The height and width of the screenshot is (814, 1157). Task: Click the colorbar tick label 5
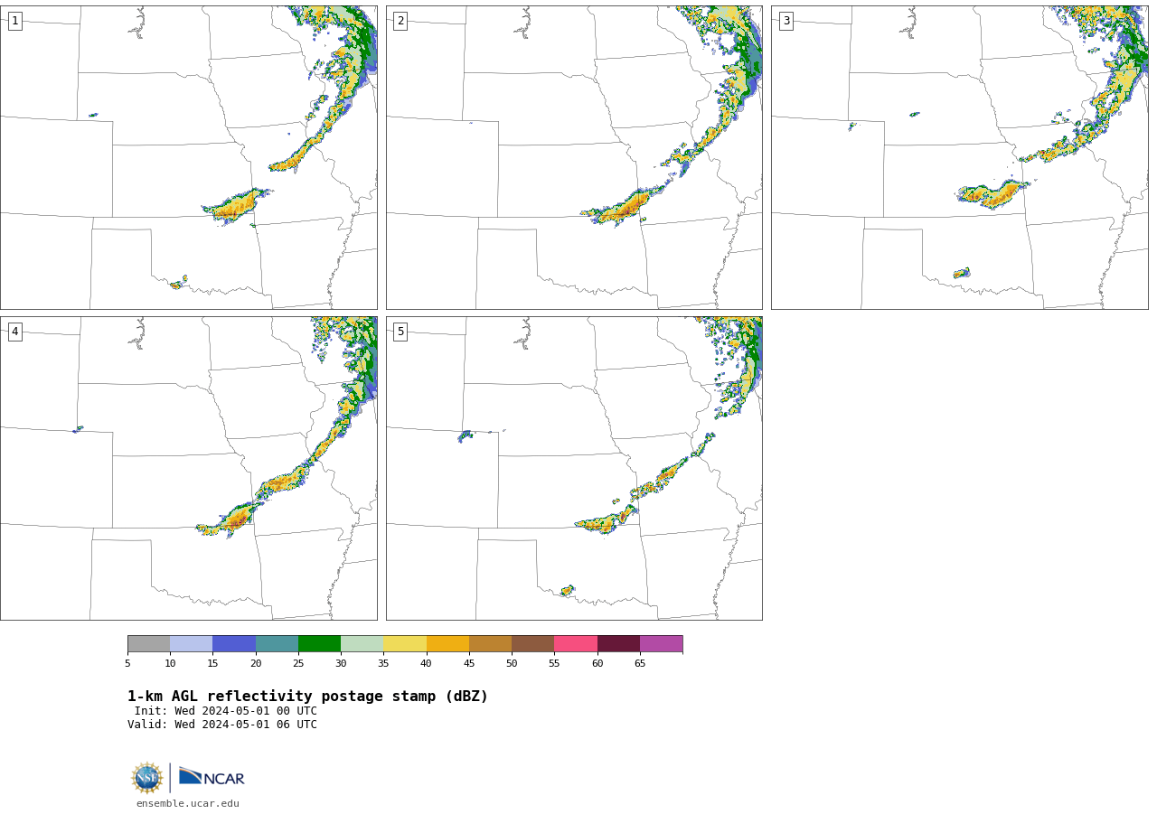(127, 664)
